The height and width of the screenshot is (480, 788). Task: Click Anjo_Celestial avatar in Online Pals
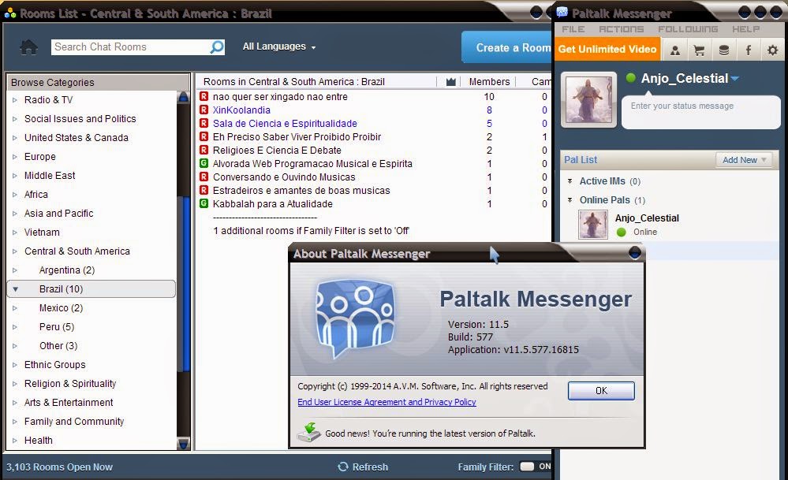pos(593,224)
